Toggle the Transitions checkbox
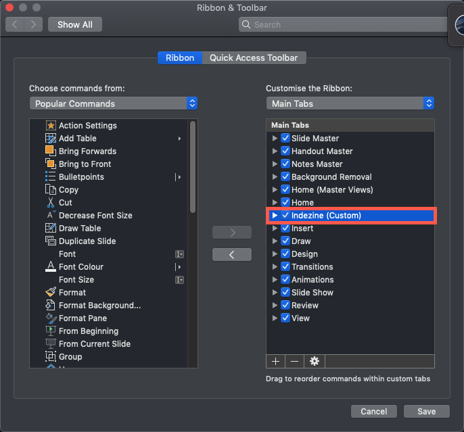The height and width of the screenshot is (432, 464). click(x=285, y=266)
